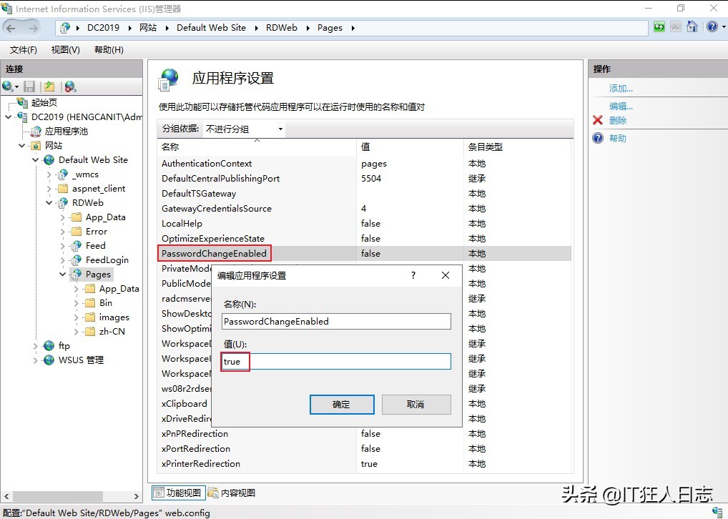The height and width of the screenshot is (519, 728).
Task: Switch to 内容视图 content view tab
Action: (232, 493)
